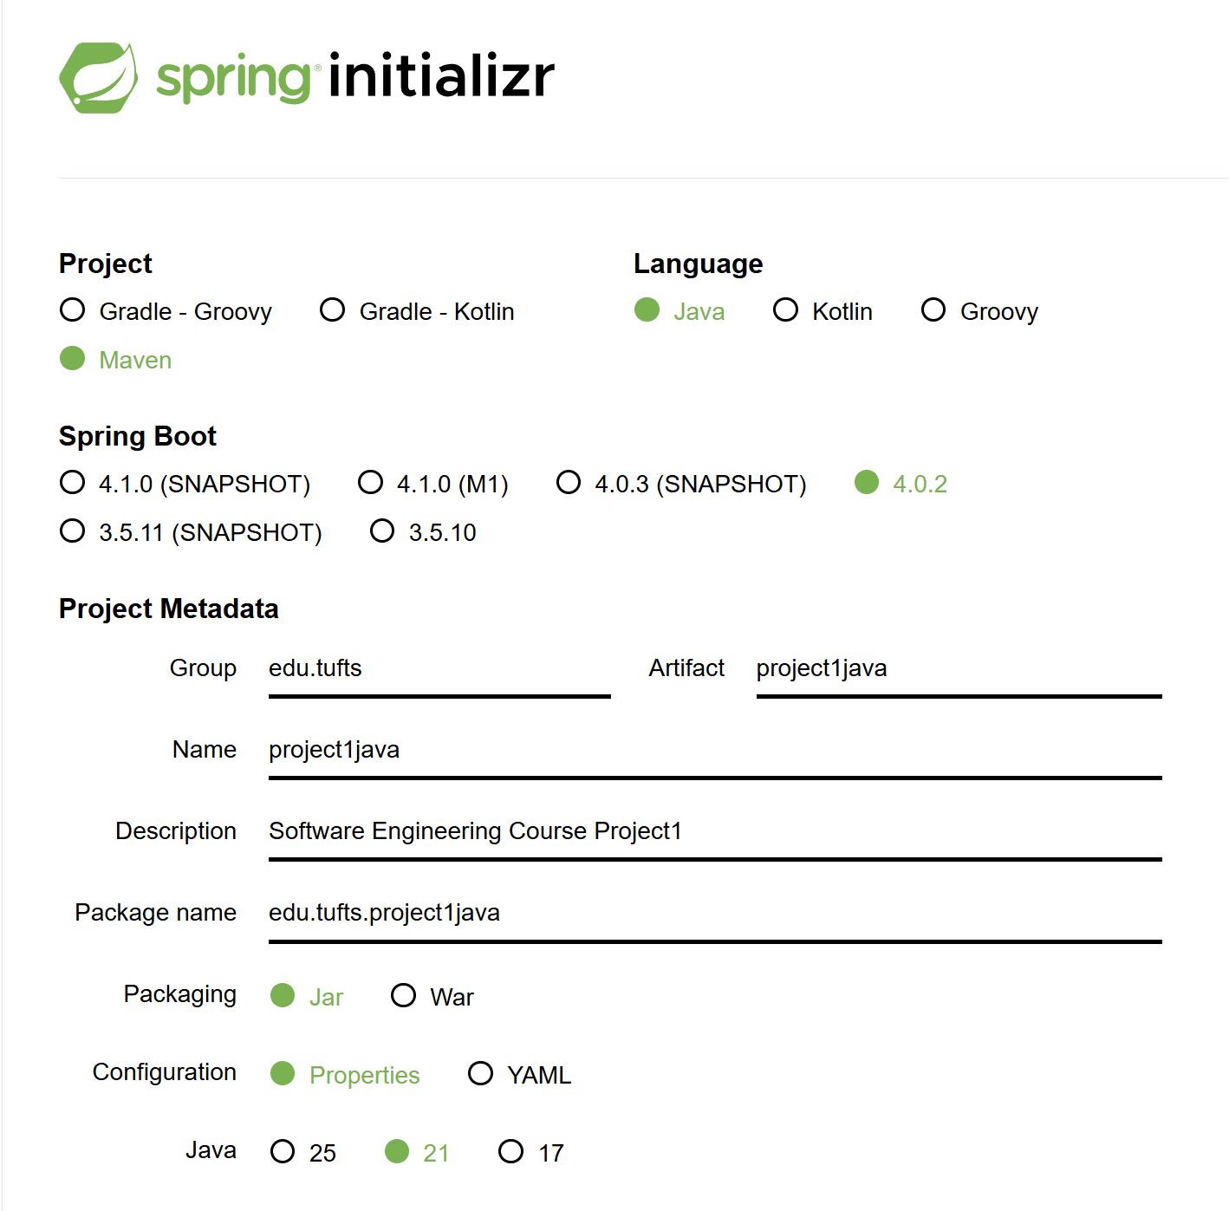Pick Kotlin as the language
The width and height of the screenshot is (1229, 1211).
click(x=785, y=310)
